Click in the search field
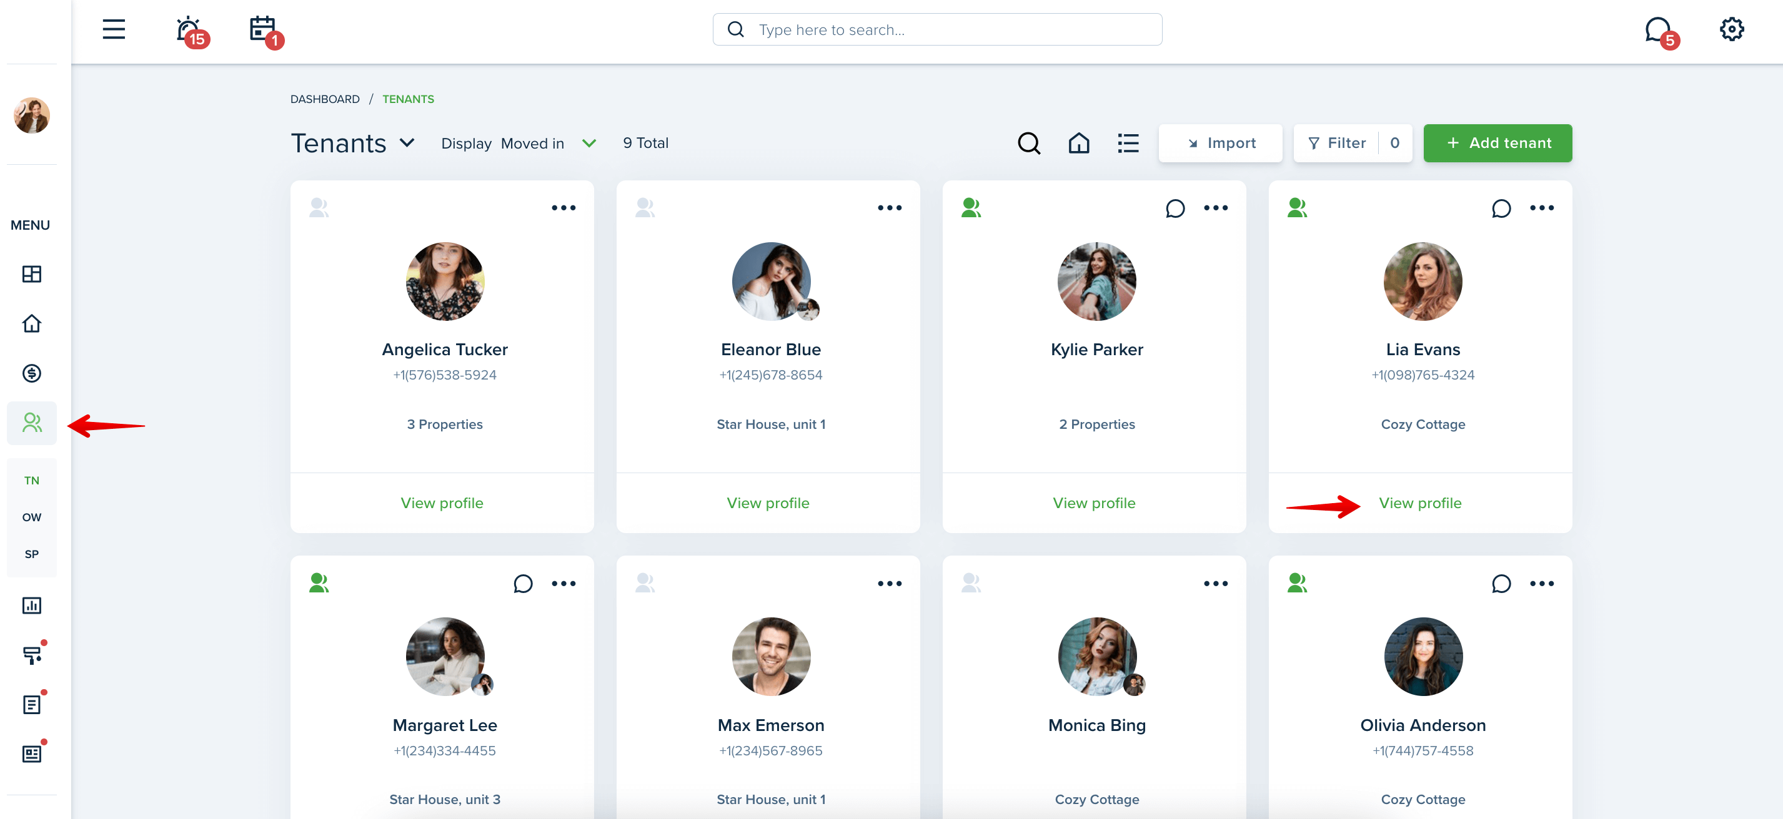Image resolution: width=1783 pixels, height=819 pixels. 937,30
